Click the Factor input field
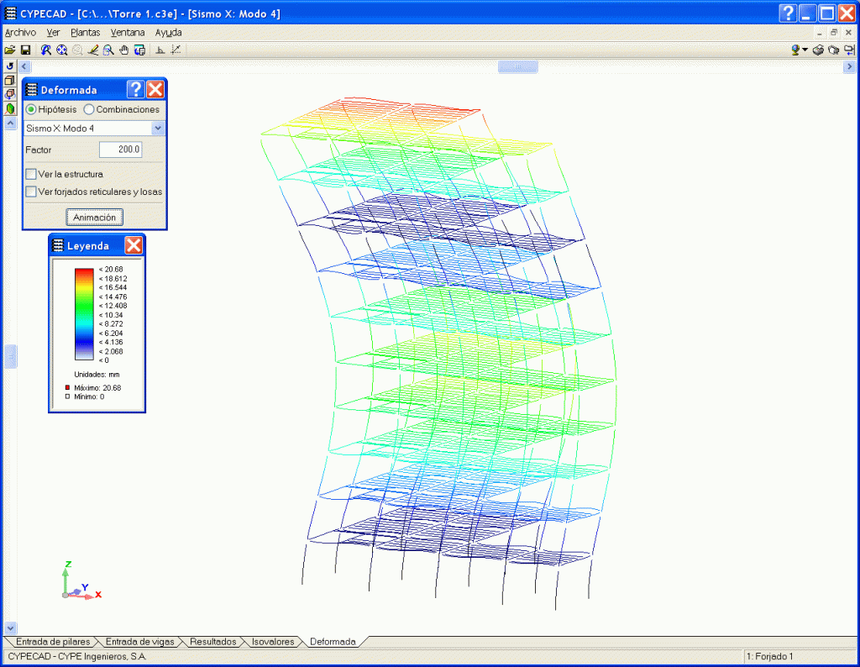The image size is (860, 667). (x=120, y=150)
